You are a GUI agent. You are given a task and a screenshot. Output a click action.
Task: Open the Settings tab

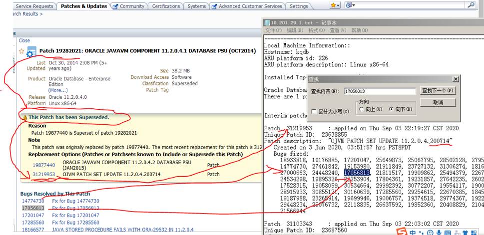point(299,6)
